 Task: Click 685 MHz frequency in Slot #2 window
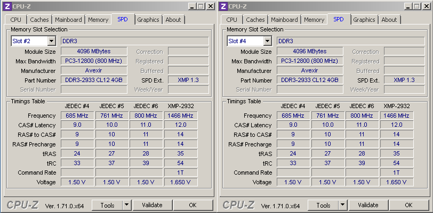point(77,116)
